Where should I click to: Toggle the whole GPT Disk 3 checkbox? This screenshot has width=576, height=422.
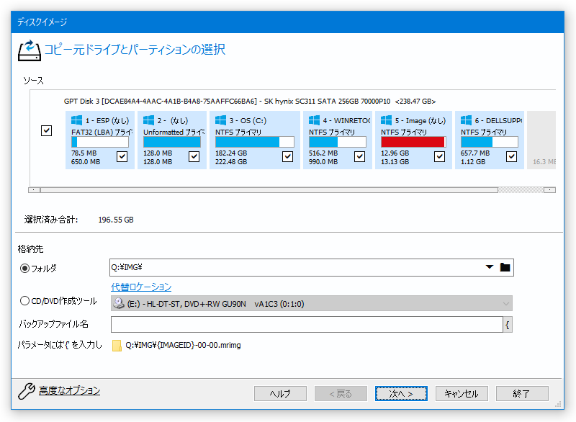pos(46,130)
